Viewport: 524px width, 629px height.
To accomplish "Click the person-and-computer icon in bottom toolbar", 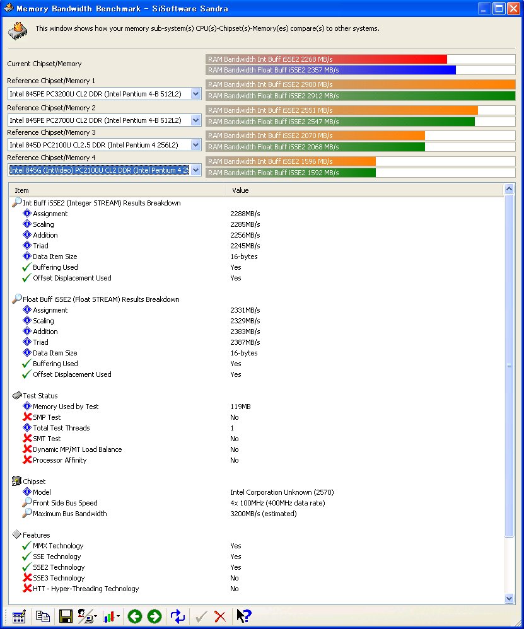I will pyautogui.click(x=86, y=616).
